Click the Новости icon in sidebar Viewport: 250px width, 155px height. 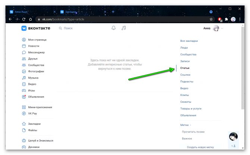(x=24, y=46)
